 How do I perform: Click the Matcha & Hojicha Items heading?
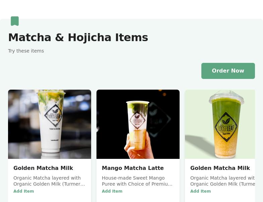[x=78, y=37]
